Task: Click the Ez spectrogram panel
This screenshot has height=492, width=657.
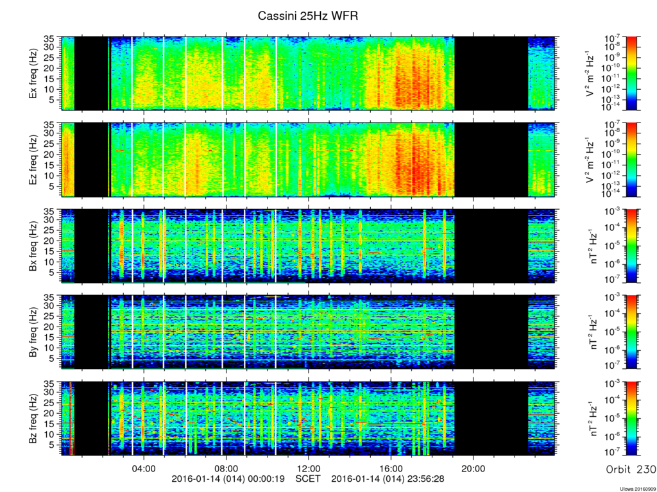Action: click(x=309, y=160)
